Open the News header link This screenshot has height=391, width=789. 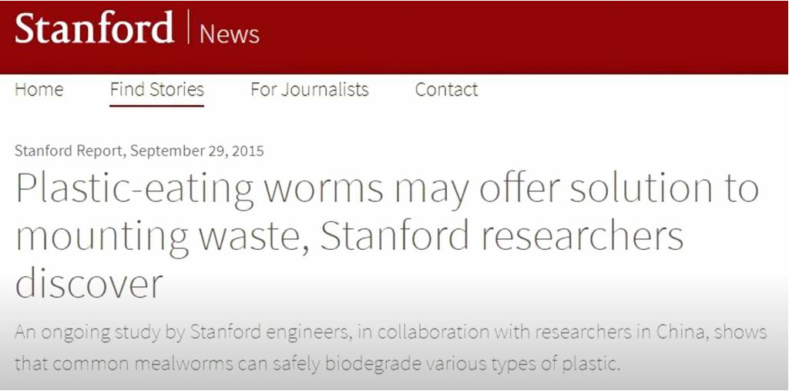(x=230, y=34)
